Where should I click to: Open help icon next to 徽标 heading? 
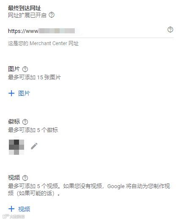coord(25,122)
